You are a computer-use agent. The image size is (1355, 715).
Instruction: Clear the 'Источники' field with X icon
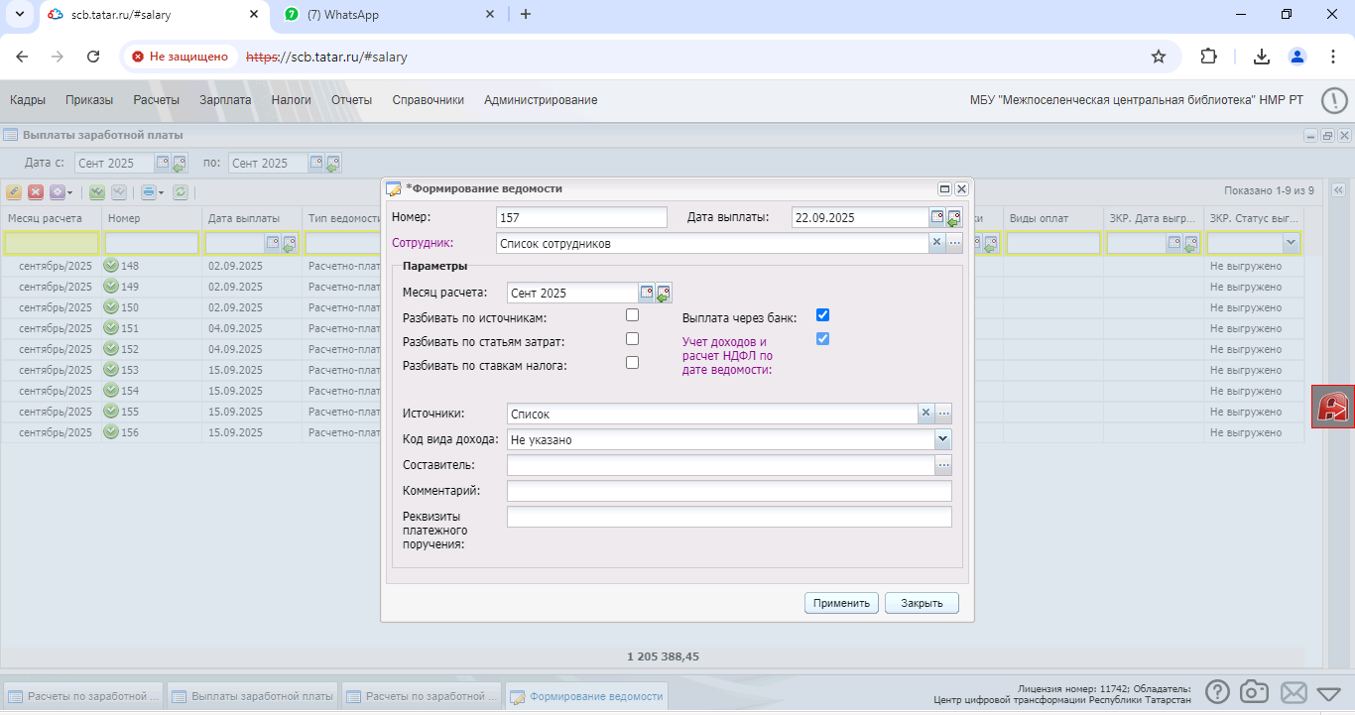click(x=925, y=413)
